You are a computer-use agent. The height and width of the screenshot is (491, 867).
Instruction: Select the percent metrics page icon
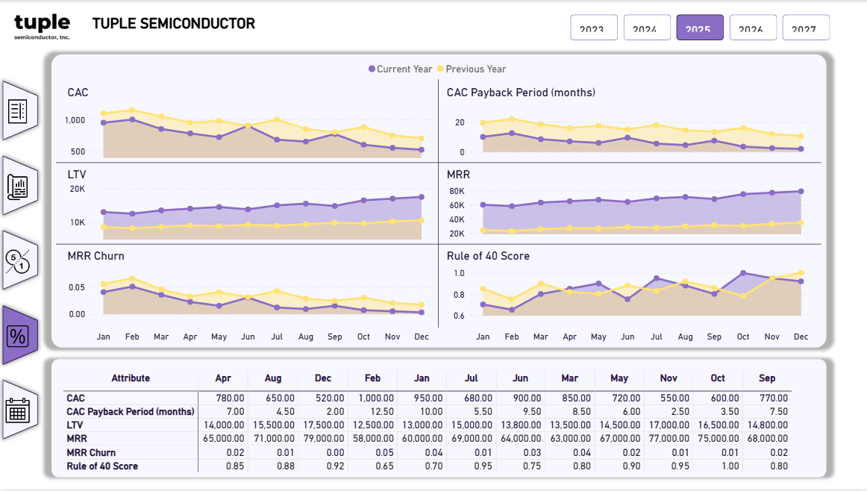coord(20,336)
